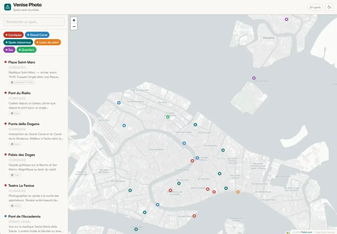Viewport: 337px width, 234px height.
Task: Toggle the Îles filter chip
Action: tap(9, 50)
